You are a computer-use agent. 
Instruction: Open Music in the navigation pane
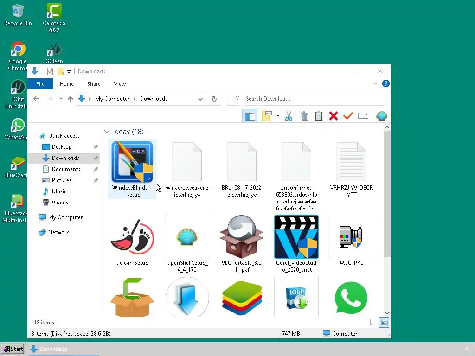coord(59,191)
